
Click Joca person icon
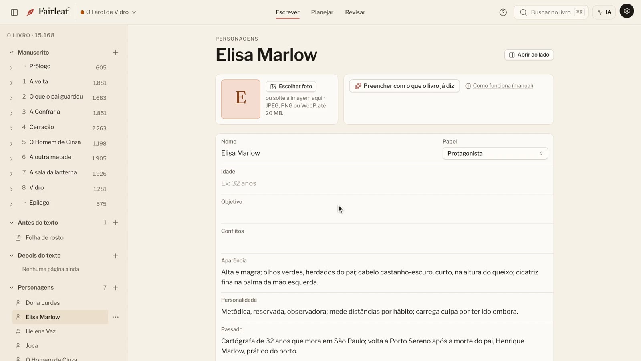(18, 346)
